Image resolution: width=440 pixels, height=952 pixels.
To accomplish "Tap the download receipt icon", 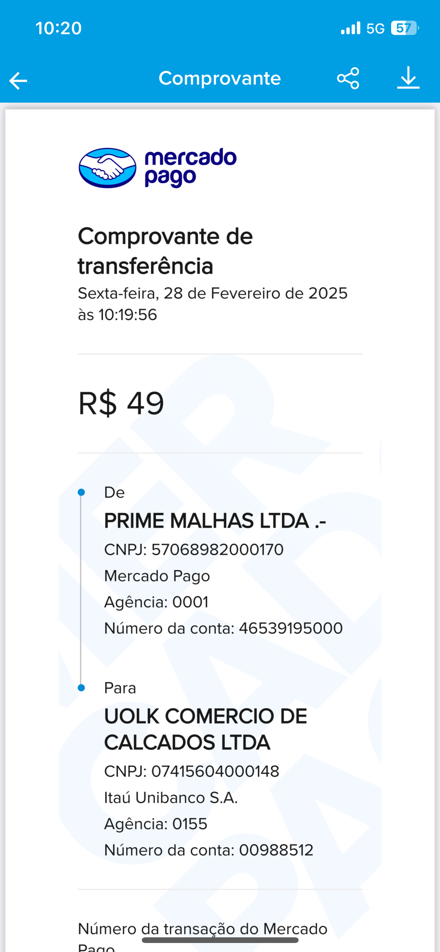I will coord(408,78).
